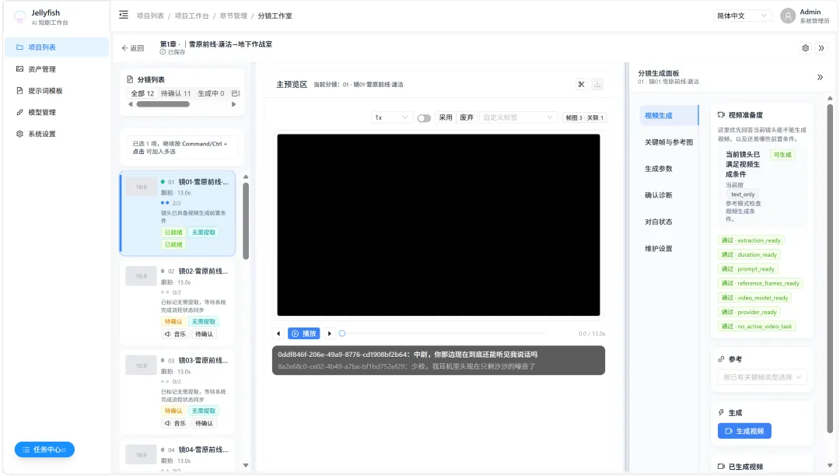Select shot 04 镜04·雪原前线 card
The height and width of the screenshot is (476, 840).
tap(178, 456)
